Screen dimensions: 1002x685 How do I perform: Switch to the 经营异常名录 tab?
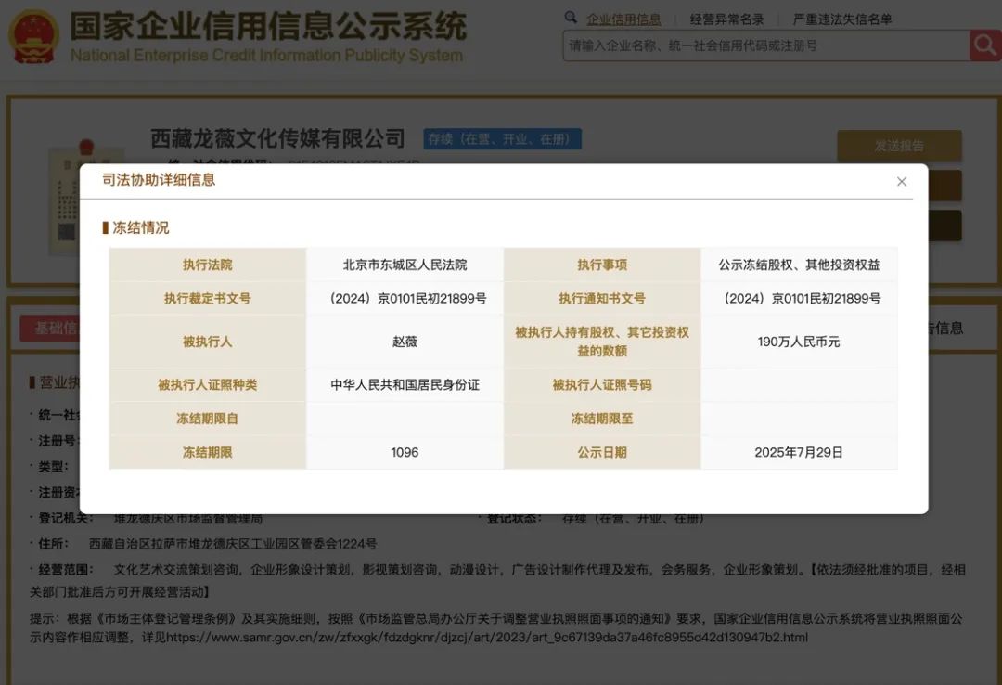click(728, 17)
